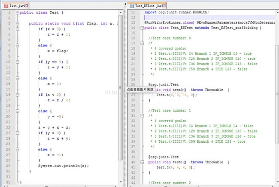The image size is (279, 187).
Task: Collapse the method t fold on line 3
Action: point(18,24)
